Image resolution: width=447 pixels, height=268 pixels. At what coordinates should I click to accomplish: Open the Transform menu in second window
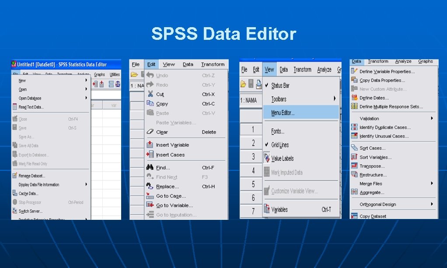[213, 64]
